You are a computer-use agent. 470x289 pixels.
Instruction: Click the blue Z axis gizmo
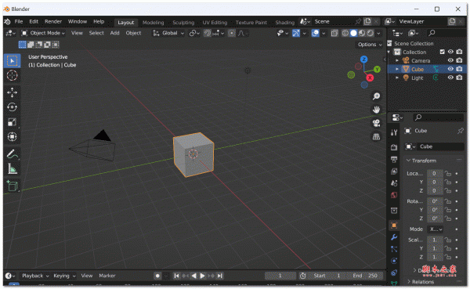[364, 59]
